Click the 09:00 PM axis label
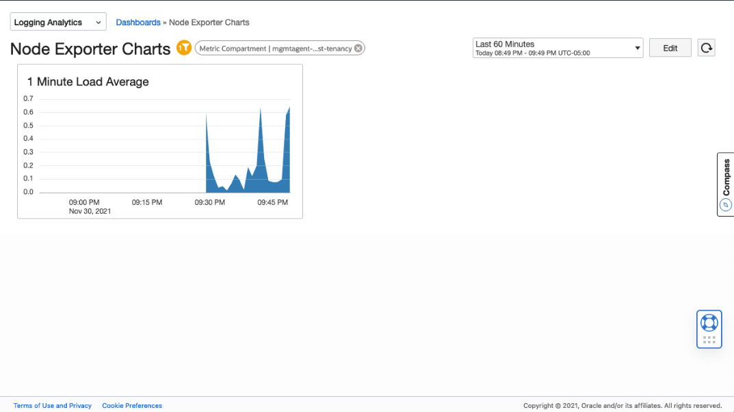 click(84, 202)
